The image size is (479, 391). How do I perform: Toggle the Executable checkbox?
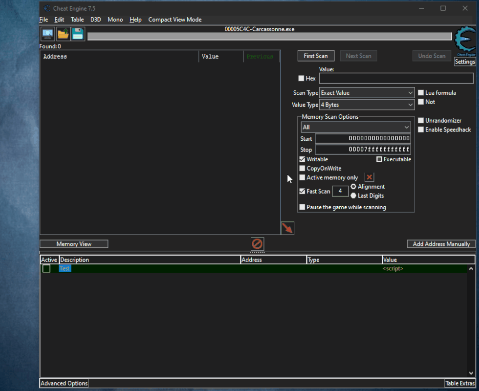tap(379, 159)
